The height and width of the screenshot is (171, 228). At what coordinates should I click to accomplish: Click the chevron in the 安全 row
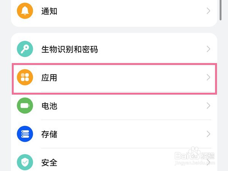pos(208,163)
